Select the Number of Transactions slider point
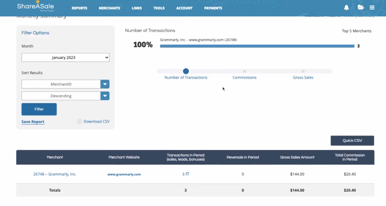This screenshot has height=206, width=386. pyautogui.click(x=186, y=71)
